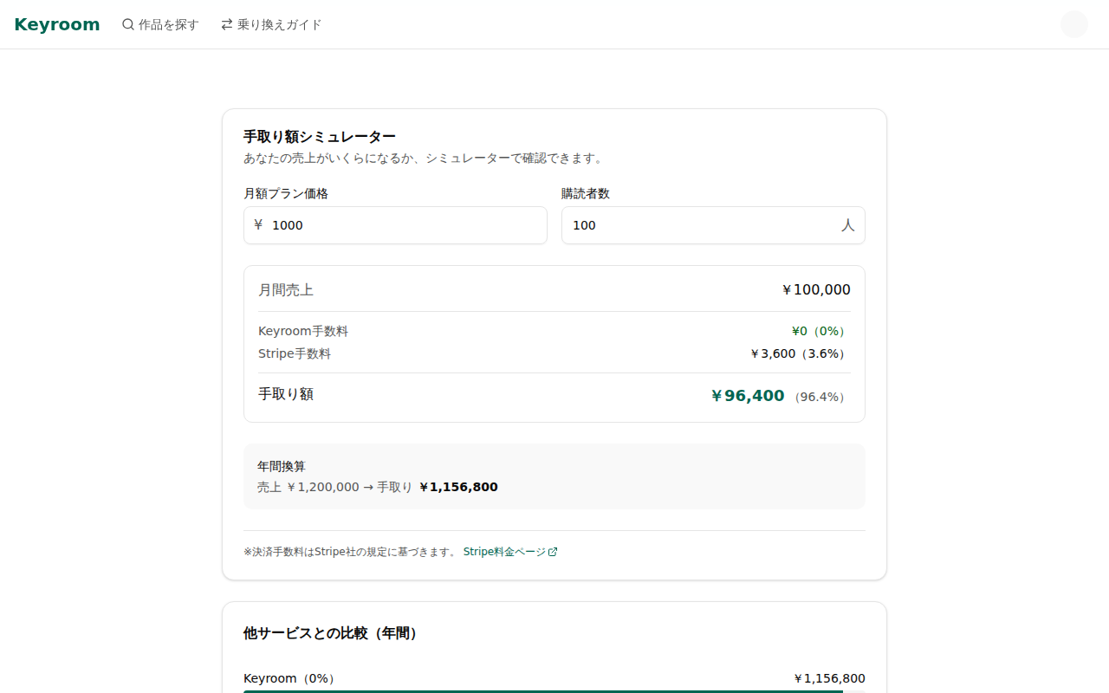Select the 売上 ￥1,200,000 → 手取り text
The image size is (1109, 693).
point(334,487)
